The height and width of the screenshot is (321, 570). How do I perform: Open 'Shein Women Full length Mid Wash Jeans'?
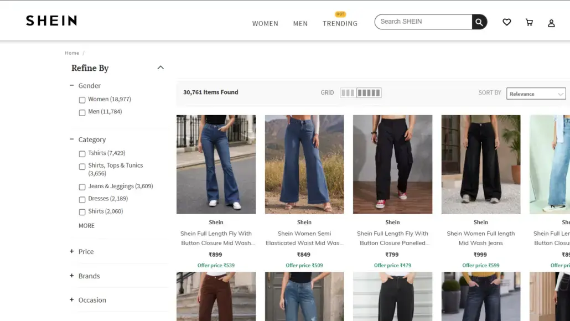click(x=480, y=238)
